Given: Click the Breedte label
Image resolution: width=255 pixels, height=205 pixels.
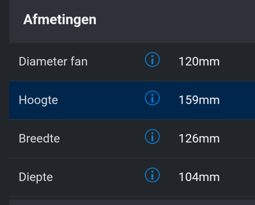Looking at the screenshot, I should tap(39, 138).
